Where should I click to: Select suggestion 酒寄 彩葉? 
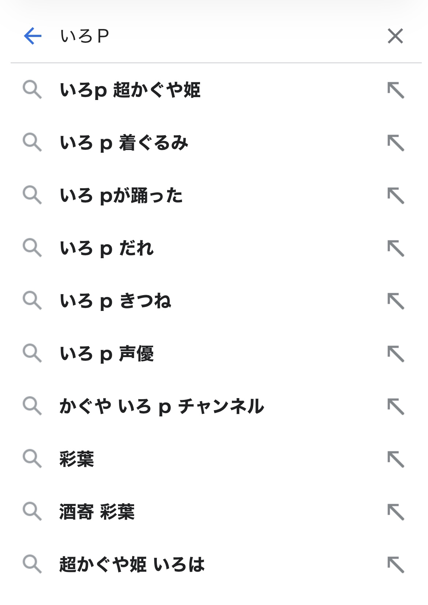tap(97, 512)
